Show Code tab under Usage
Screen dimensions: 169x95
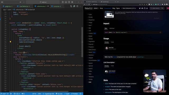(x=112, y=42)
